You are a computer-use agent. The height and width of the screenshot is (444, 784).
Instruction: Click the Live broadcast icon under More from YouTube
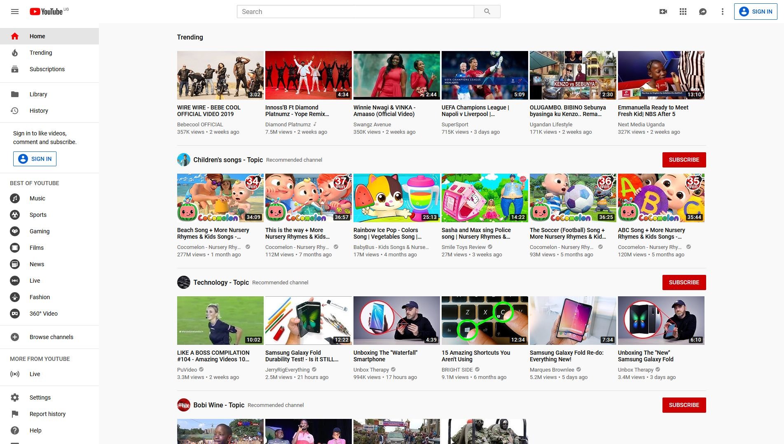click(15, 374)
